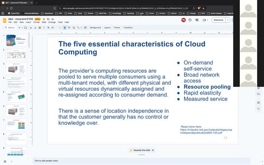
Task: Click the Redo arrow
Action: [35, 28]
